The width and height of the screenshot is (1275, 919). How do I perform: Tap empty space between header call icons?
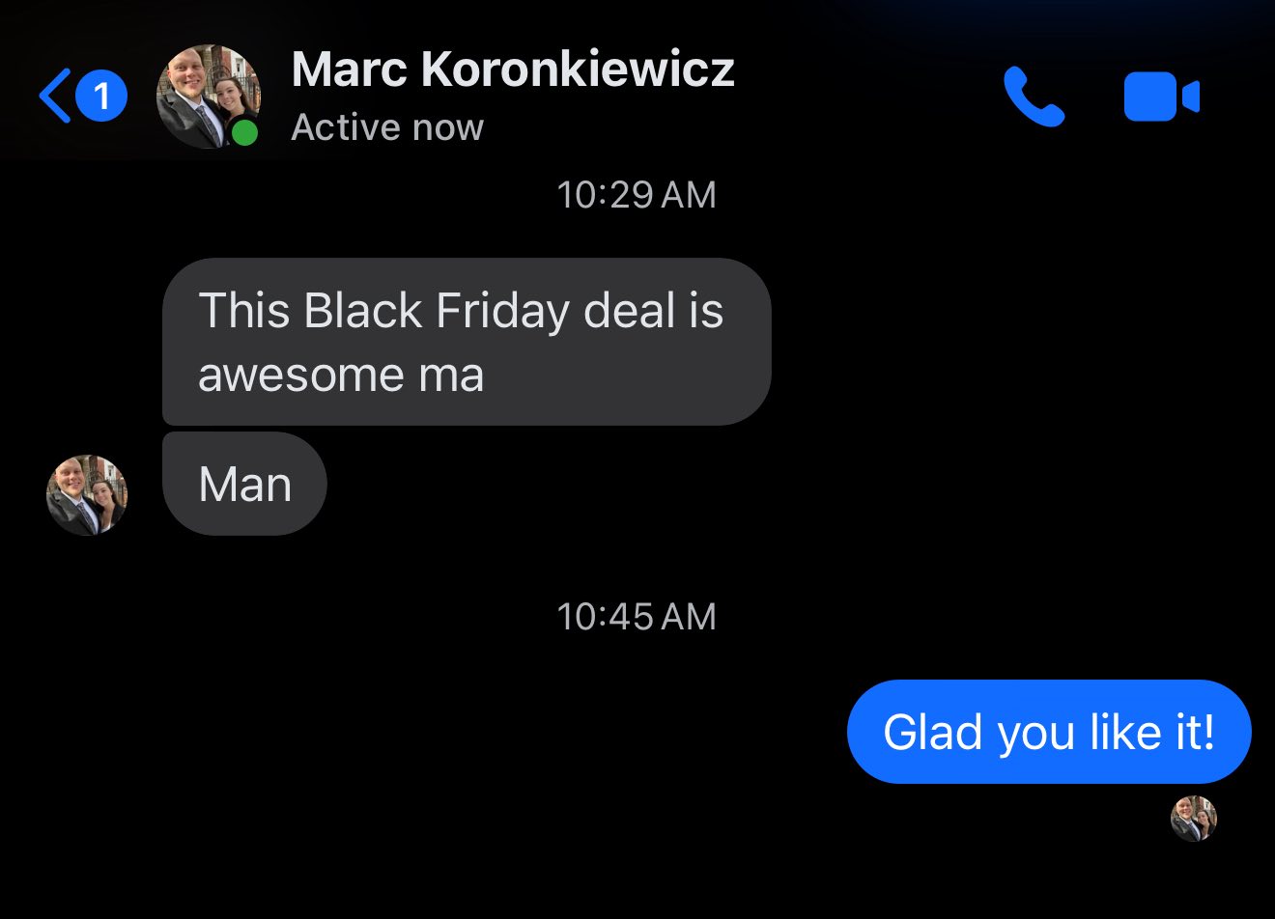(1095, 97)
